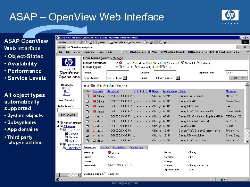
Task: Open the View menu
Action: [x=77, y=52]
